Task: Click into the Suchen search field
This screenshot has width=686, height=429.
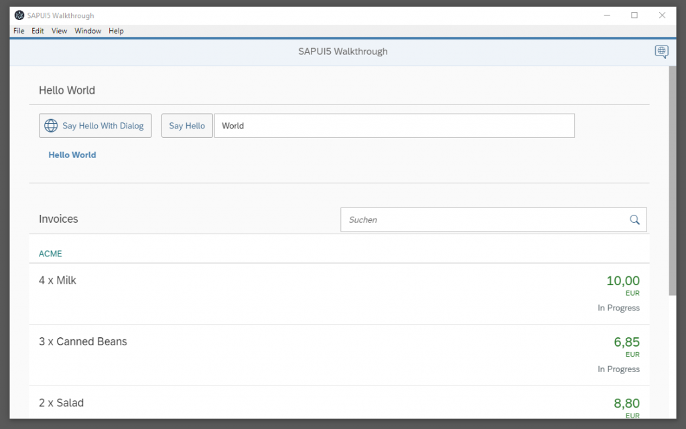Action: tap(482, 220)
